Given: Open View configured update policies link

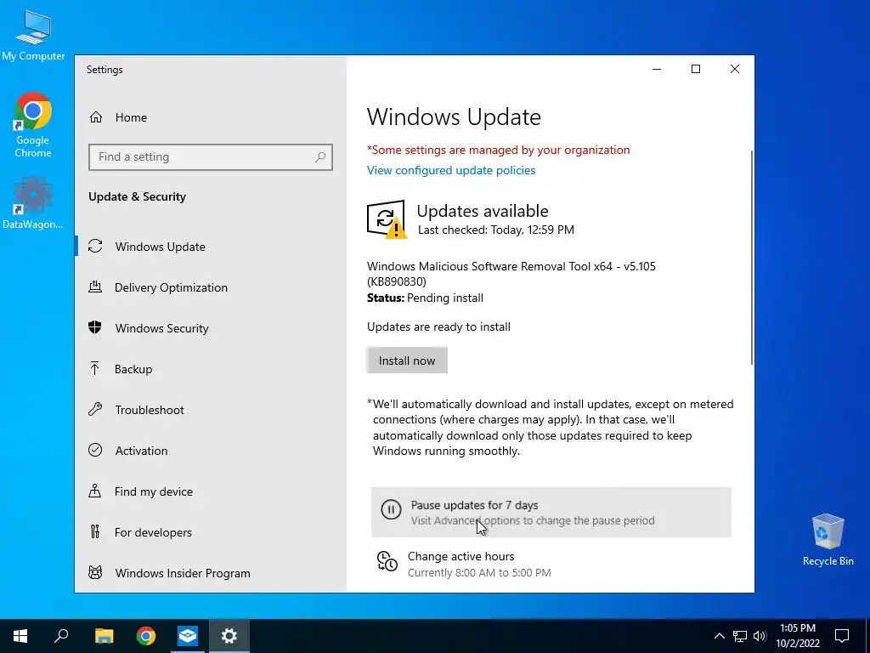Looking at the screenshot, I should pyautogui.click(x=451, y=170).
